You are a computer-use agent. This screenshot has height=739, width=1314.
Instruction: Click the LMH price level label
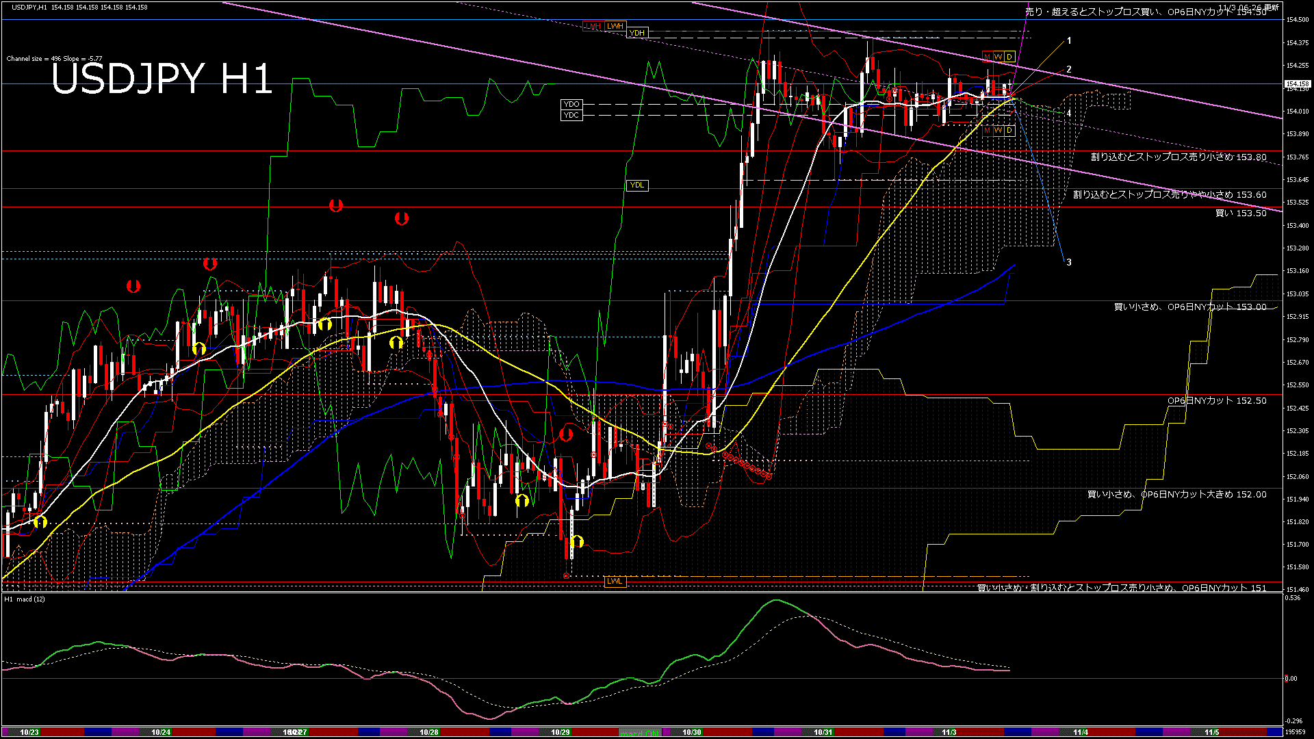tap(592, 27)
